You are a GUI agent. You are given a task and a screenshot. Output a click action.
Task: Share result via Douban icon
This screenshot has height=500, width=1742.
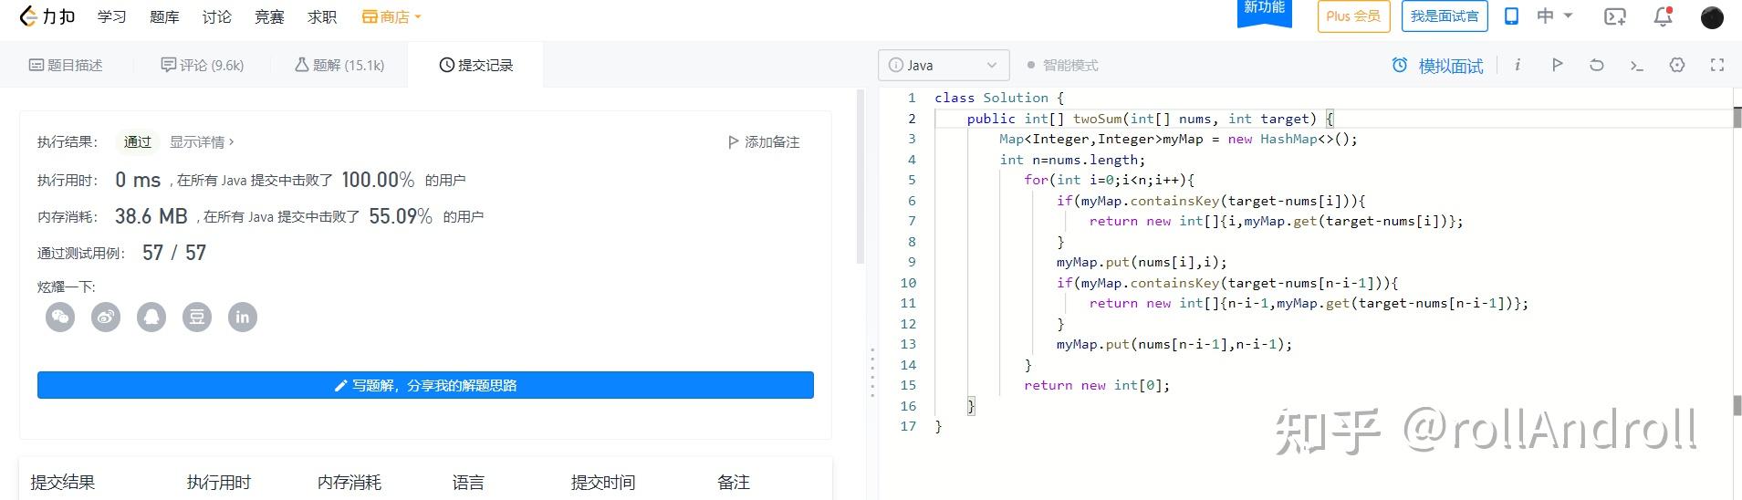click(x=197, y=317)
